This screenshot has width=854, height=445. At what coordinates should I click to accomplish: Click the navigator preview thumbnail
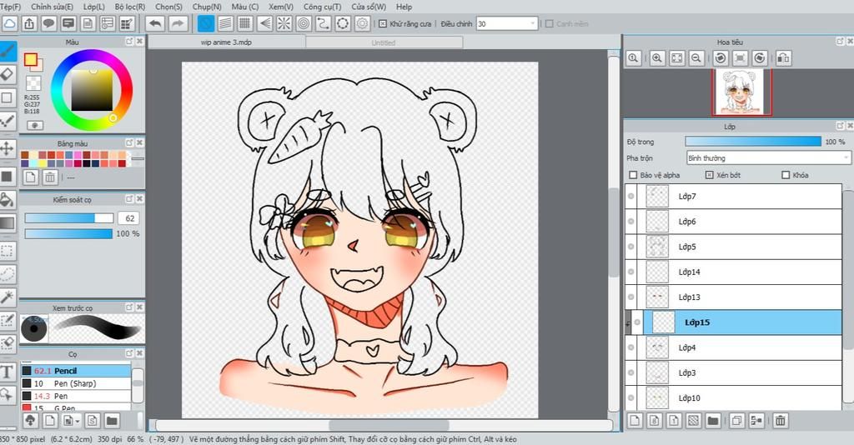[741, 92]
